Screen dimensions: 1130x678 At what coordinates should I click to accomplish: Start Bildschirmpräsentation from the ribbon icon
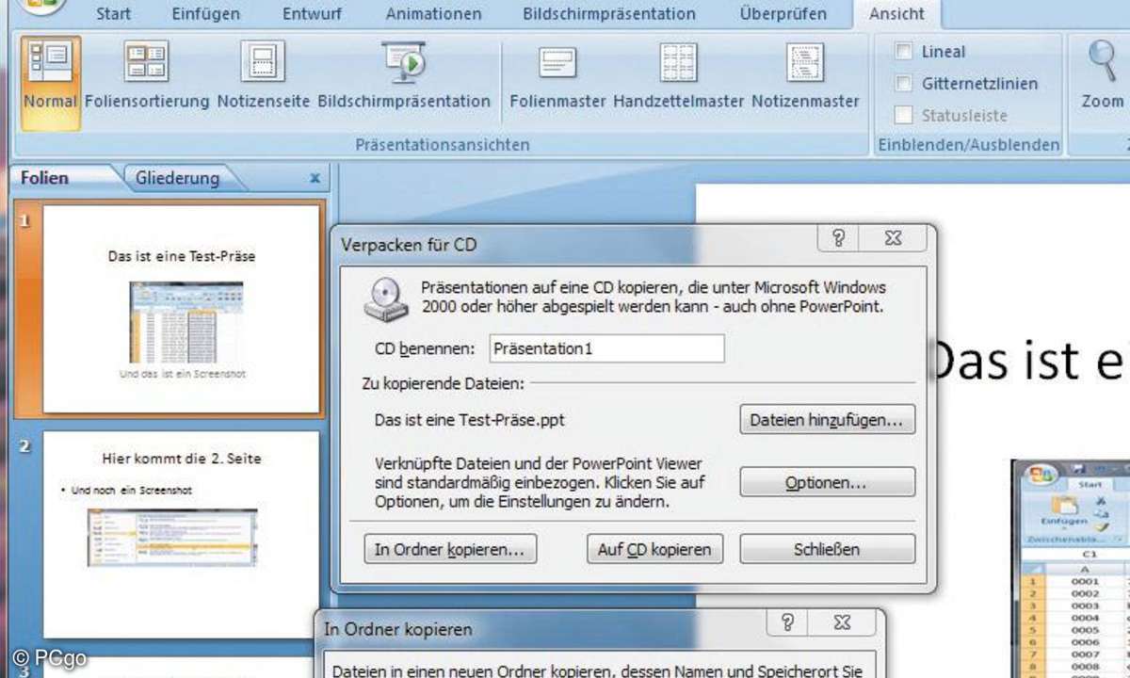click(404, 61)
